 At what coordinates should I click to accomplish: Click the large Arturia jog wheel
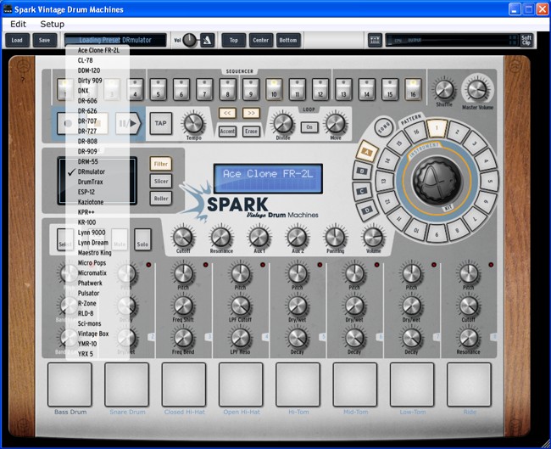[437, 181]
